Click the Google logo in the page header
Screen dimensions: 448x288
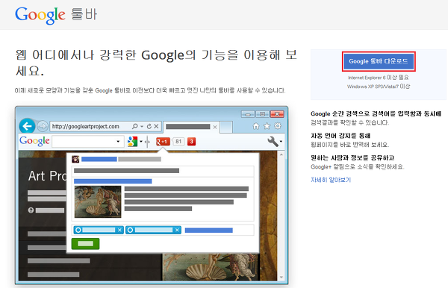[x=40, y=15]
